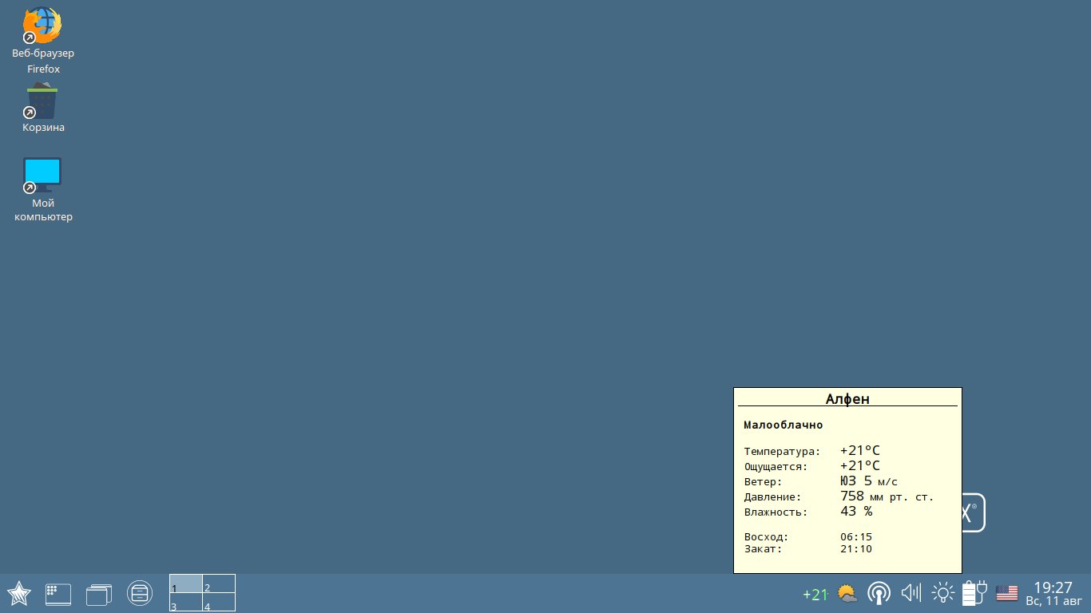Select the Мой компьютер desktop icon
Screen dimensions: 1091x613
pyautogui.click(x=43, y=176)
